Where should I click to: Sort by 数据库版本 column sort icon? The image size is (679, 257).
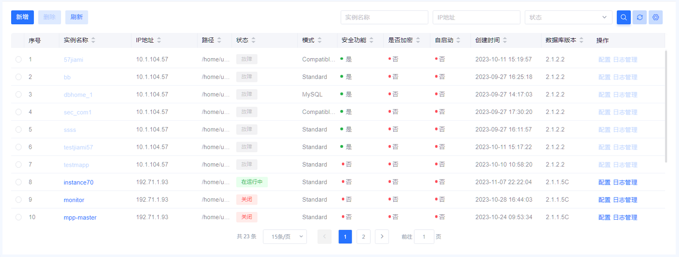coord(581,40)
